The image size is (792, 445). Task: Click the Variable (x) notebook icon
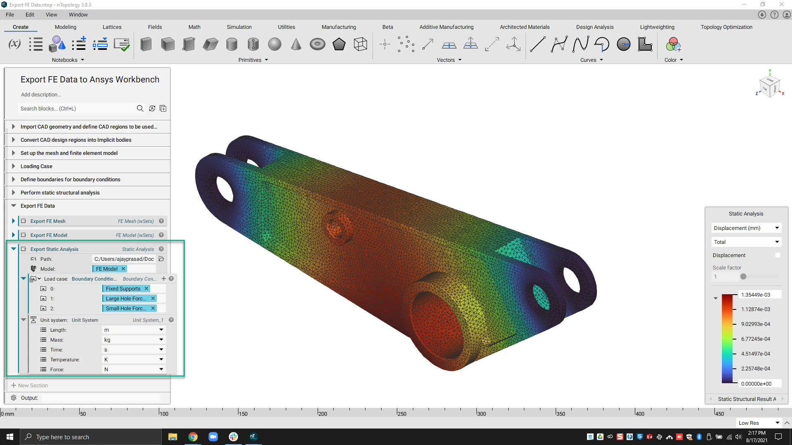point(14,44)
